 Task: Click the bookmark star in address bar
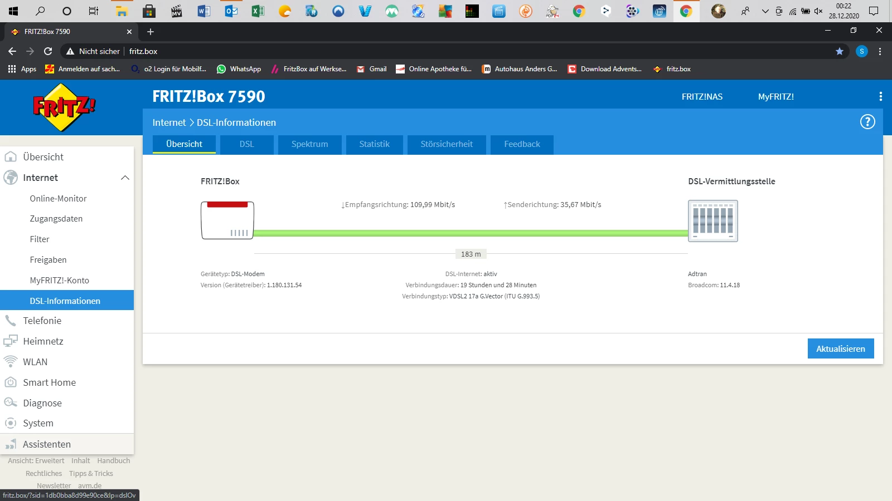840,51
